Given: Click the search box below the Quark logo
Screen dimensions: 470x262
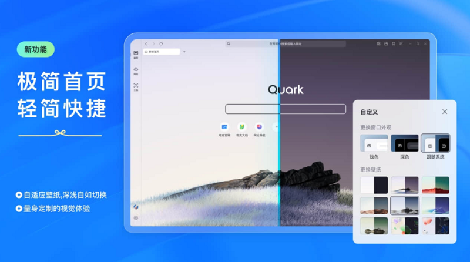Looking at the screenshot, I should click(286, 109).
